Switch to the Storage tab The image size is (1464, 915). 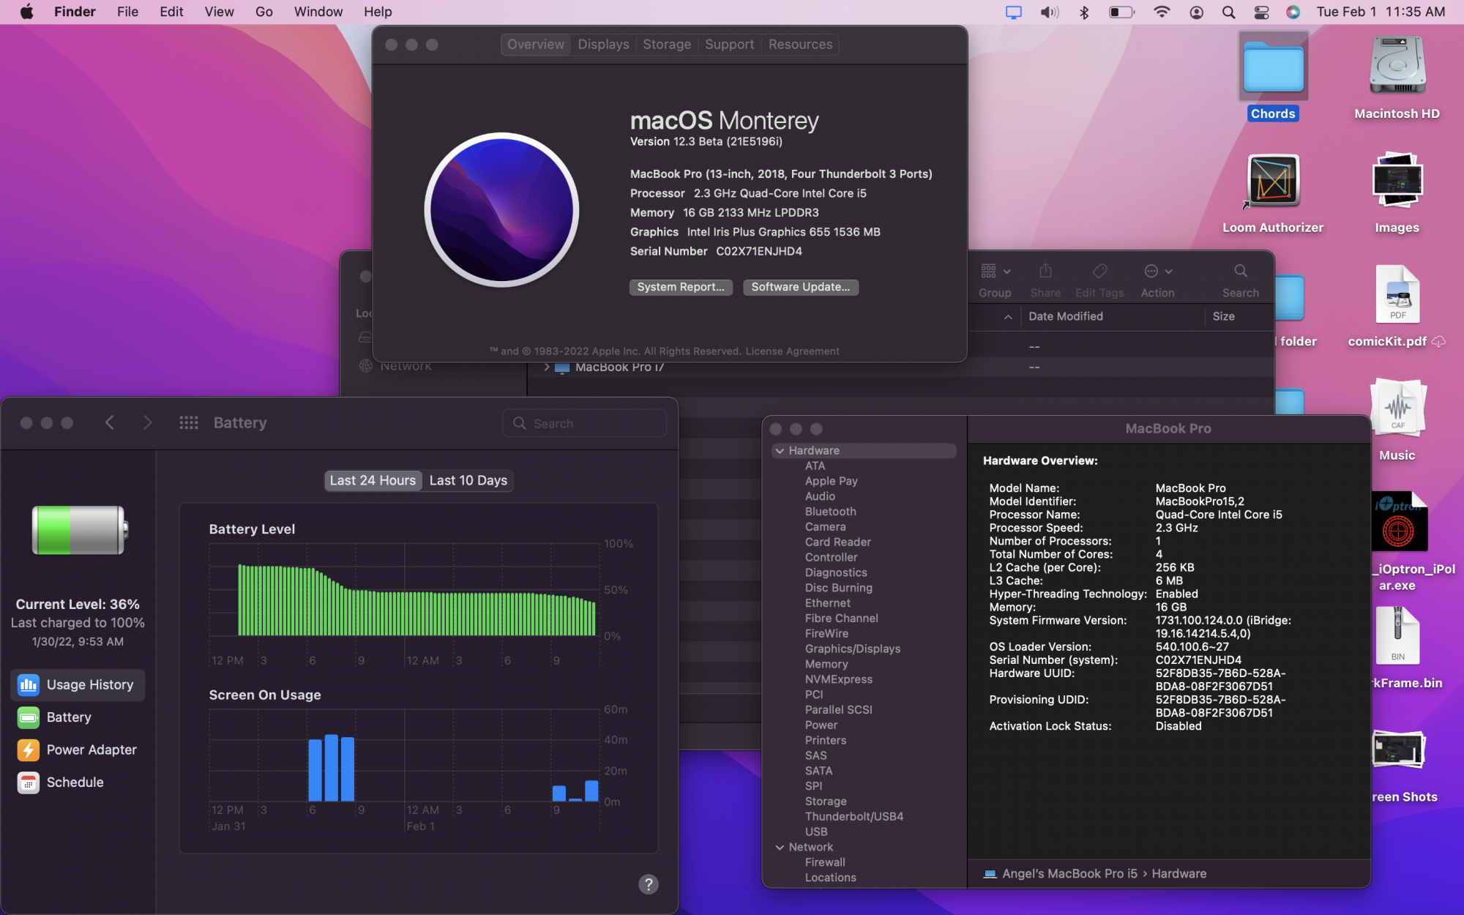pos(667,45)
